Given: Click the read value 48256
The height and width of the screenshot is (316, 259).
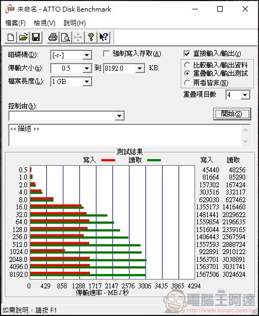Looking at the screenshot, I should click(x=237, y=170).
